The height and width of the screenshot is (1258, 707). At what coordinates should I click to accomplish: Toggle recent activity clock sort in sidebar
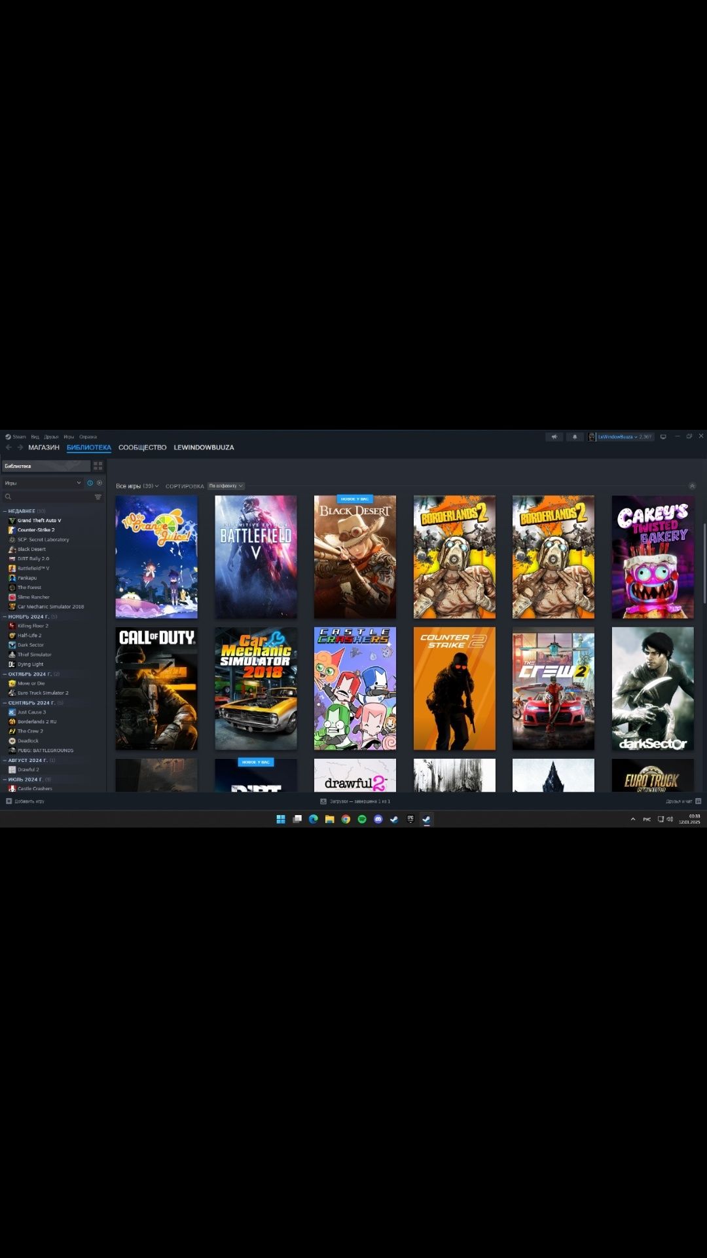click(x=90, y=483)
